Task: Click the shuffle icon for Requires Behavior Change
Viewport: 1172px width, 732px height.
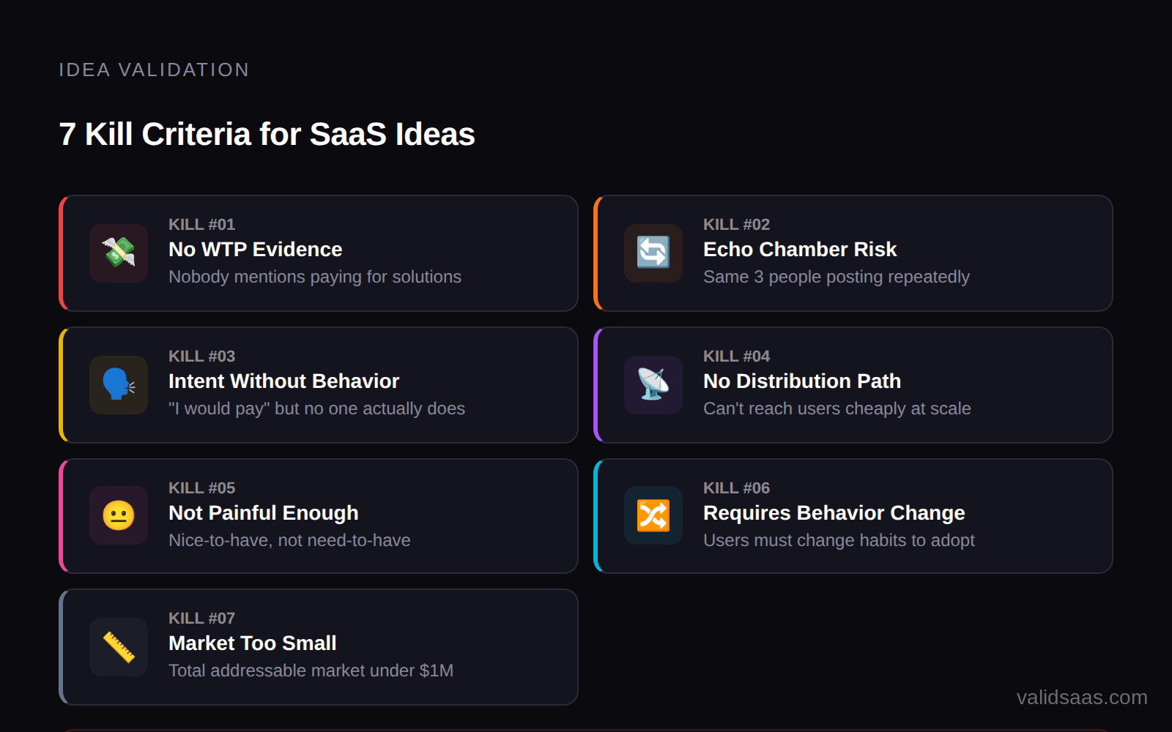Action: pyautogui.click(x=653, y=515)
